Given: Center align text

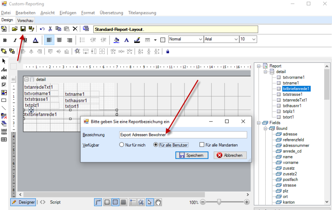Looking at the screenshot, I should pyautogui.click(x=59, y=40).
